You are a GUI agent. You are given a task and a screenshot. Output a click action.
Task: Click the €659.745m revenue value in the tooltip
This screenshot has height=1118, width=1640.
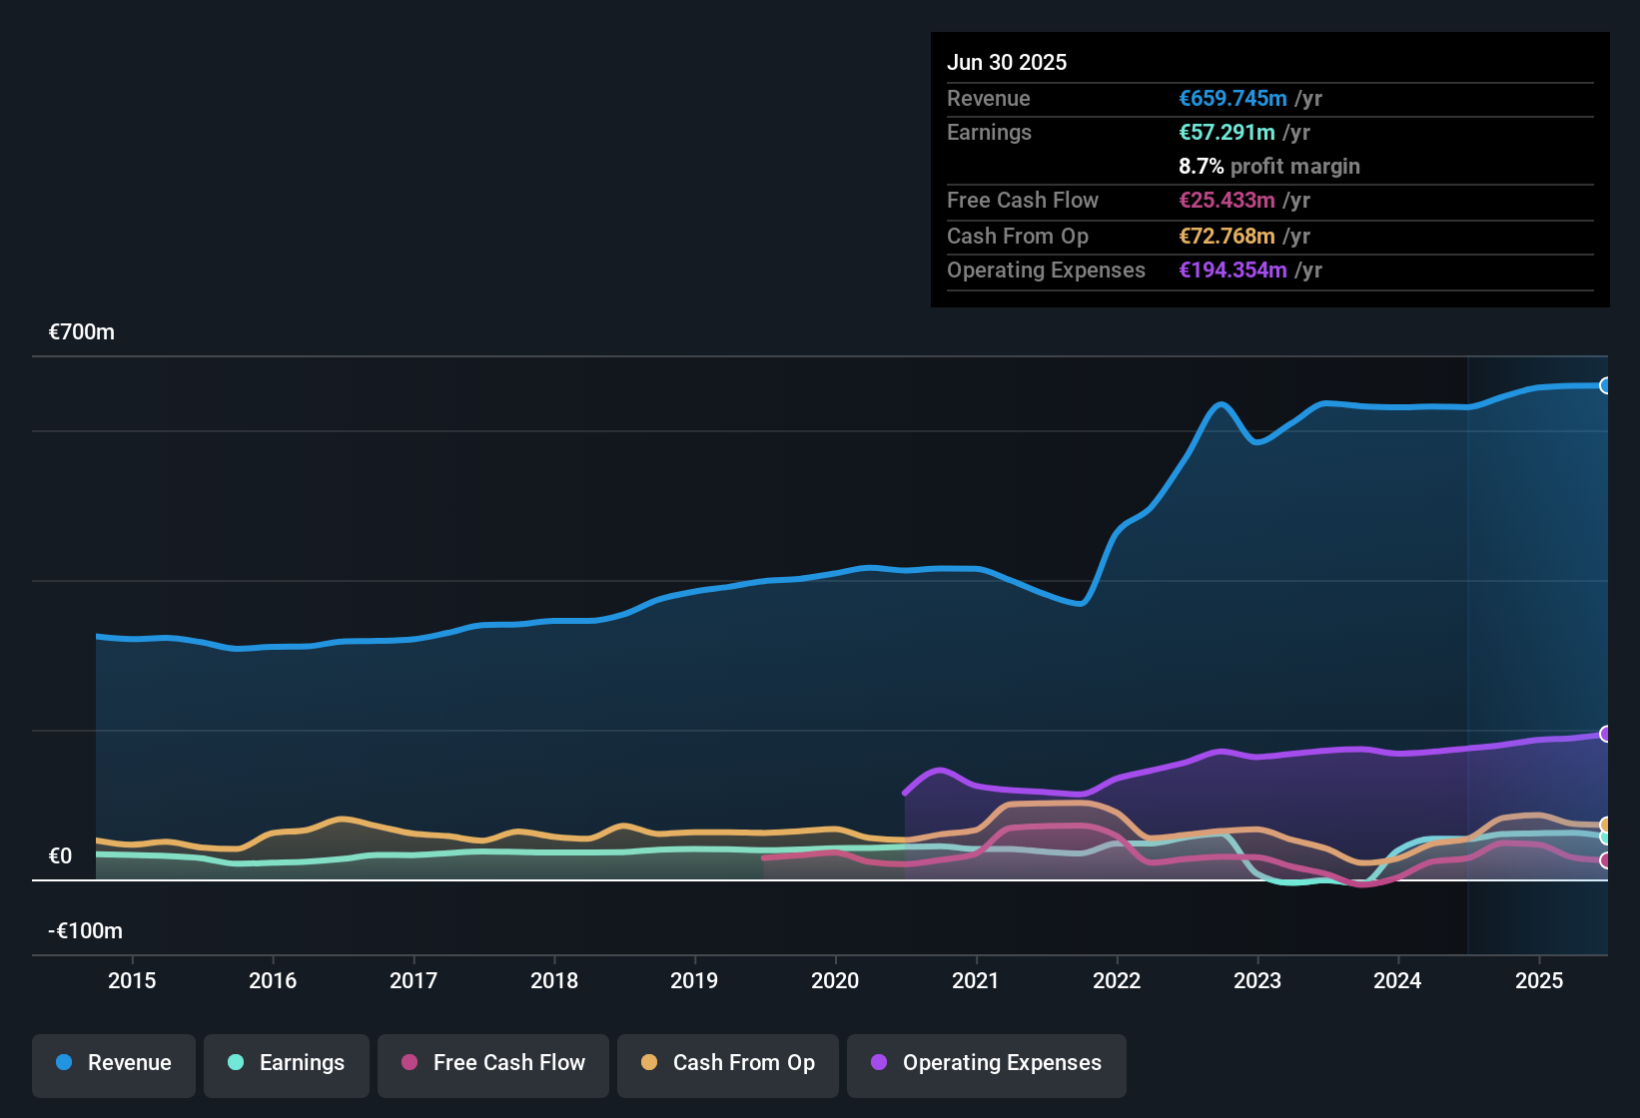[1232, 99]
